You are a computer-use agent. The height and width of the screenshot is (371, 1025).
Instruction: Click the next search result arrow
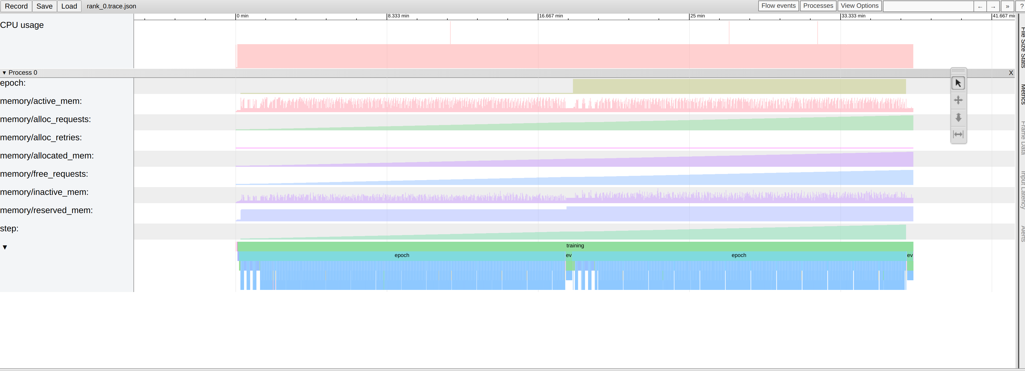click(x=993, y=6)
